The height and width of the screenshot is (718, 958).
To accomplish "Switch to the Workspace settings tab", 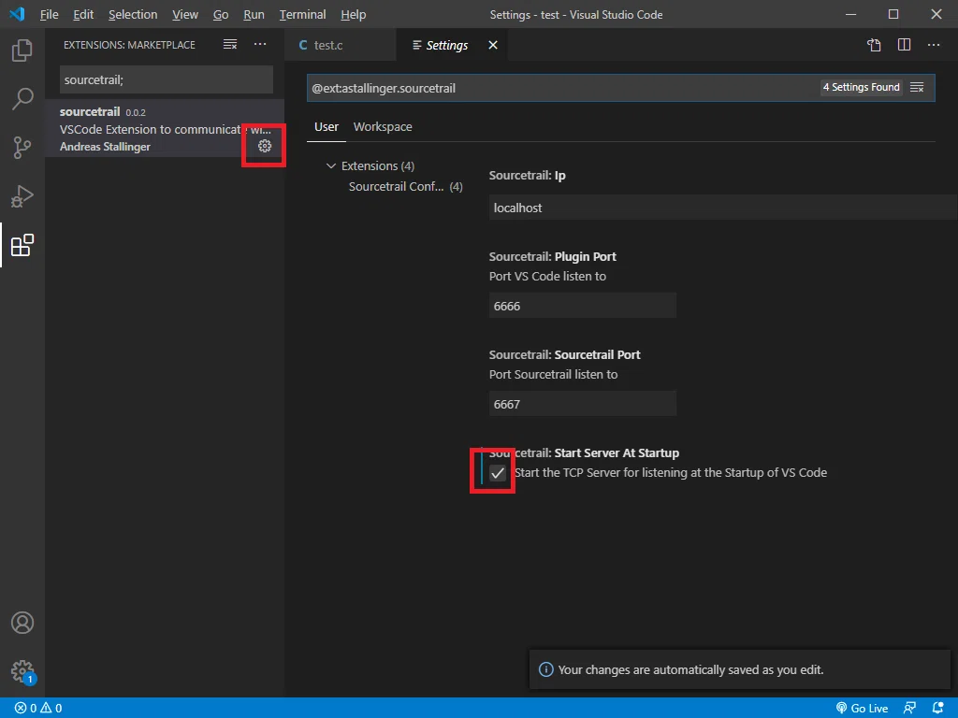I will (383, 127).
